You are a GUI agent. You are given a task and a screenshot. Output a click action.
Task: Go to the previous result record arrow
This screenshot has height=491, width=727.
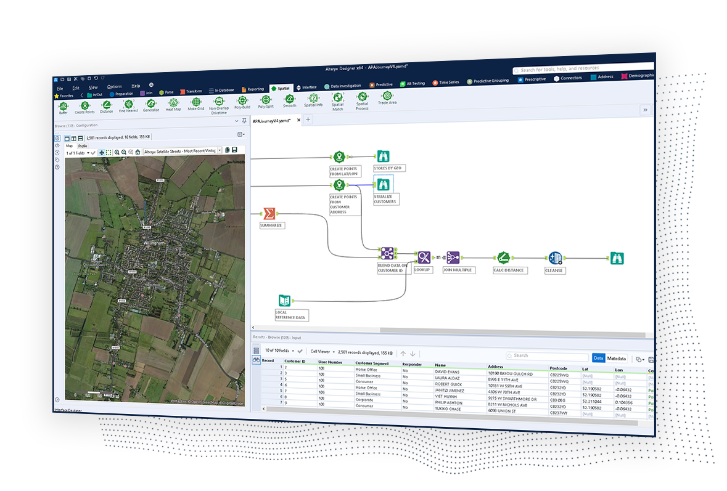point(403,354)
